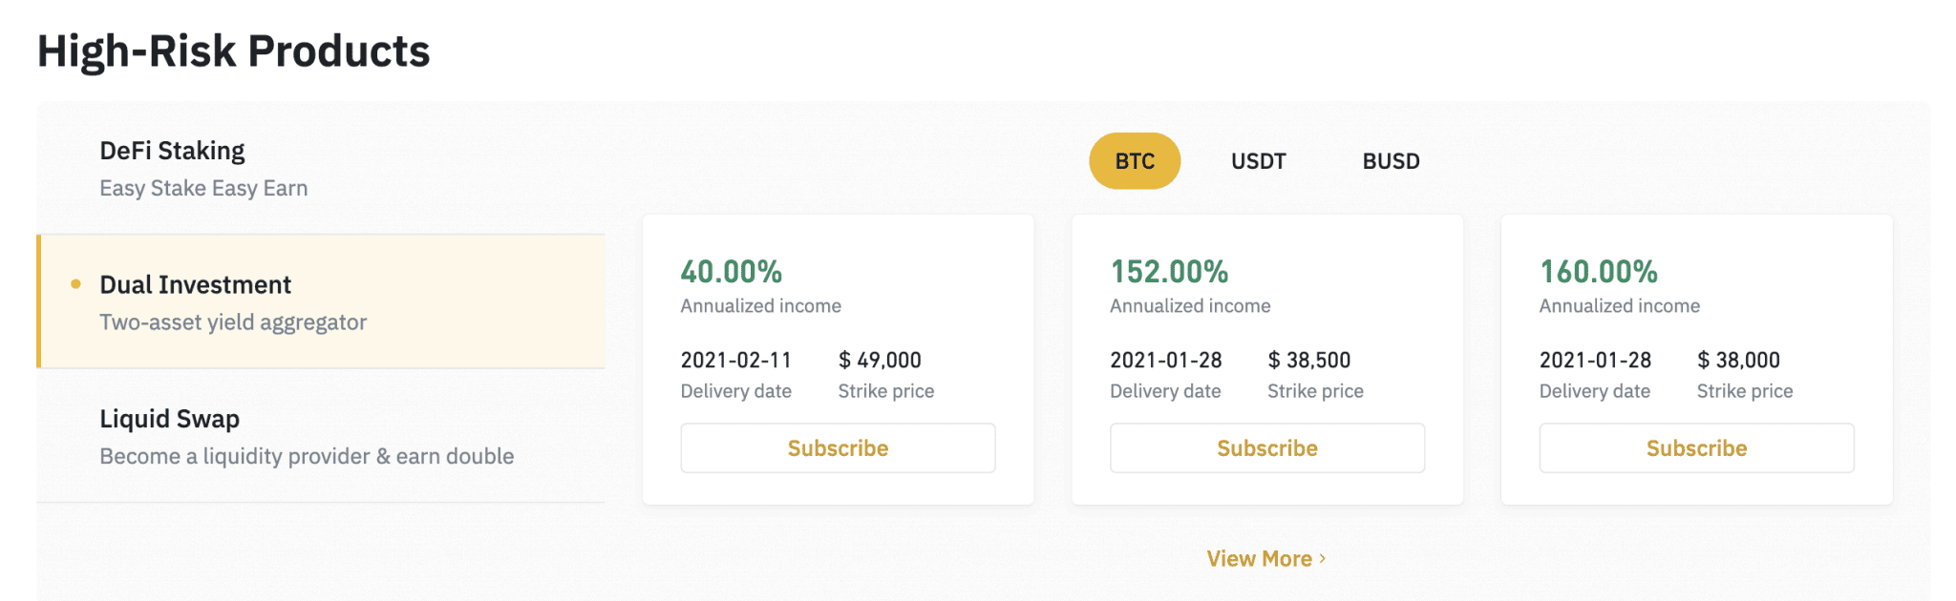The height and width of the screenshot is (601, 1956).
Task: Switch to the BUSD tab
Action: pos(1391,161)
